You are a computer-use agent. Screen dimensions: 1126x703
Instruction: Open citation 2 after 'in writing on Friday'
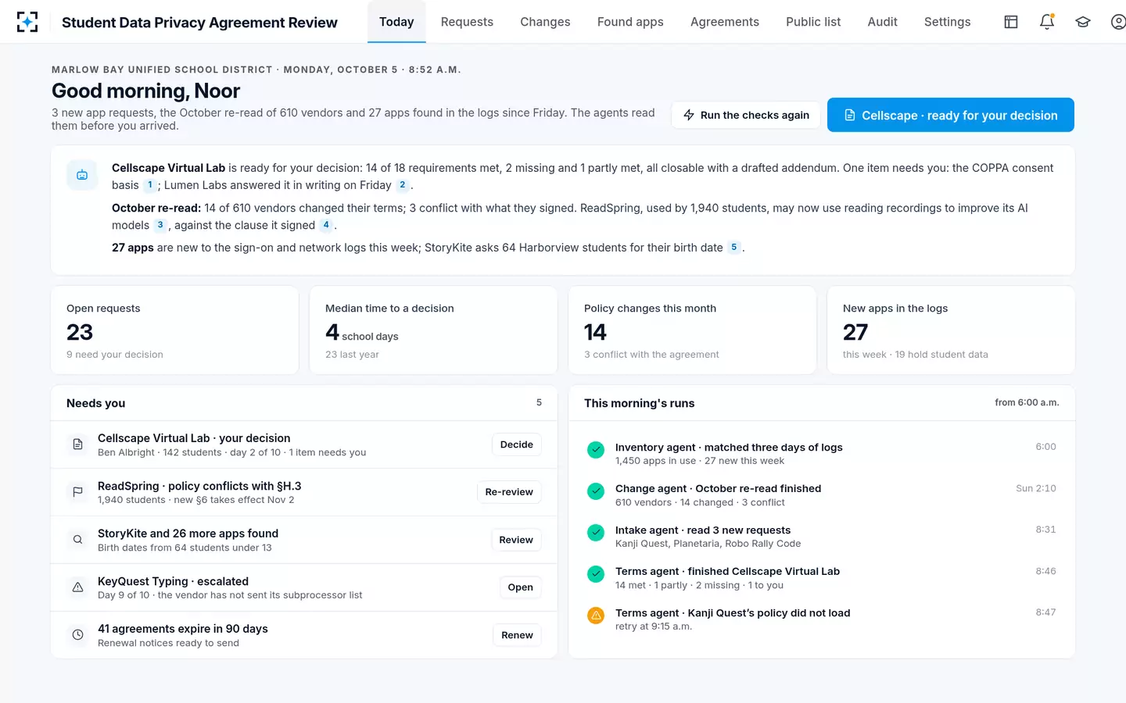coord(403,185)
